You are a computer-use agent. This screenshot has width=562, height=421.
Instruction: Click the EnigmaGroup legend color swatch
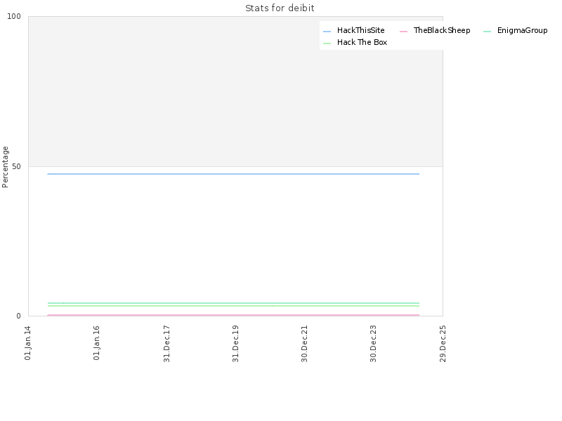[x=487, y=32]
